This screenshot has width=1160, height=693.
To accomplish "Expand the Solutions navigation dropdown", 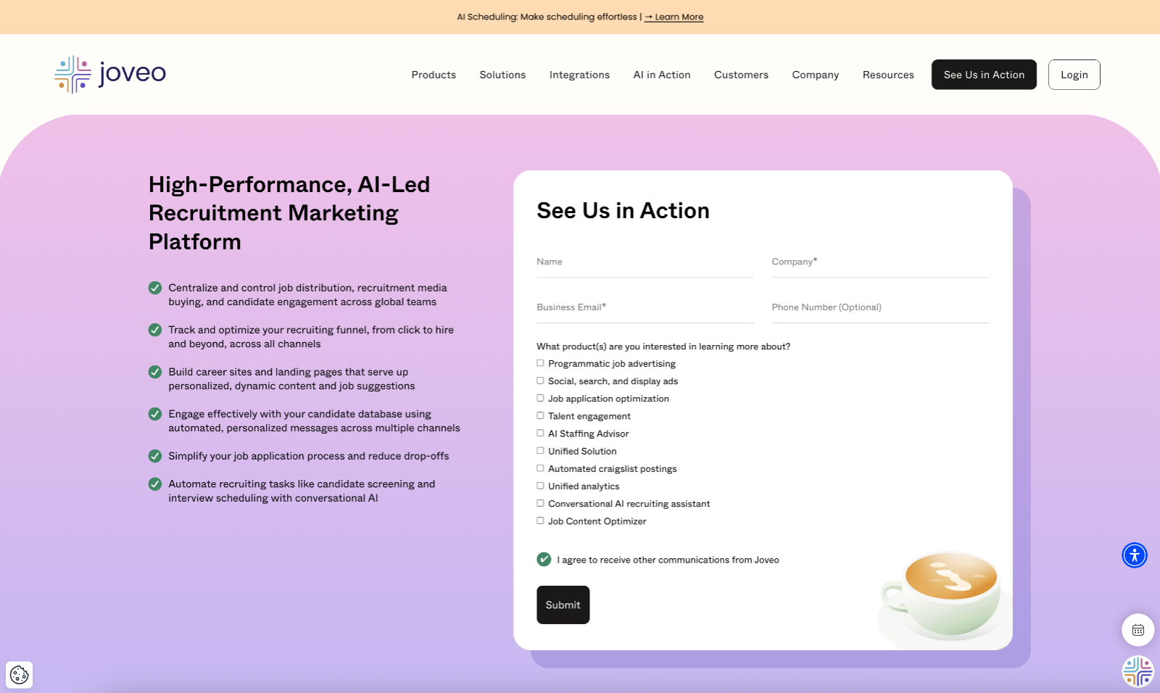I will coord(502,75).
